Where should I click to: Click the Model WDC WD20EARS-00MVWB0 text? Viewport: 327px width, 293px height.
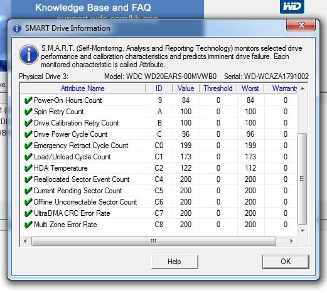click(160, 77)
